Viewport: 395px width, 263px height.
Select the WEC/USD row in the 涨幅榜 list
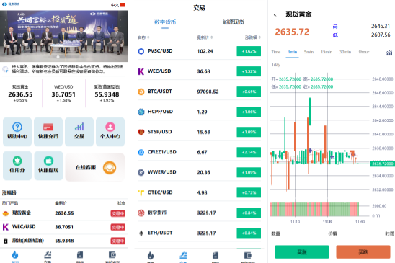coord(64,227)
